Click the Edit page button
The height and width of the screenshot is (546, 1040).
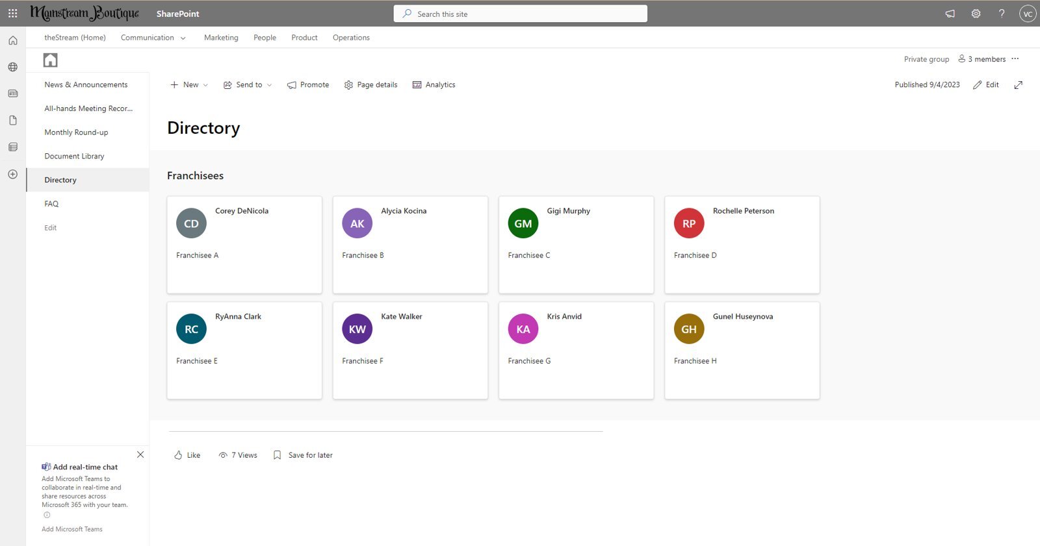point(985,85)
